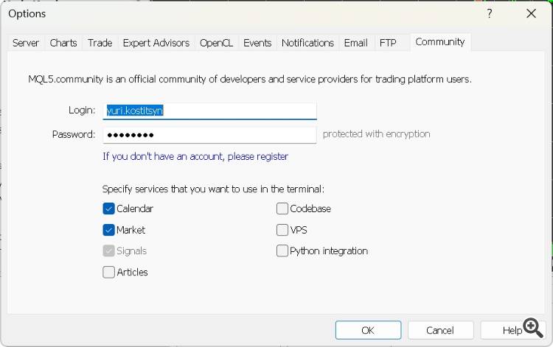
Task: Tick the VPS checkbox
Action: 282,230
